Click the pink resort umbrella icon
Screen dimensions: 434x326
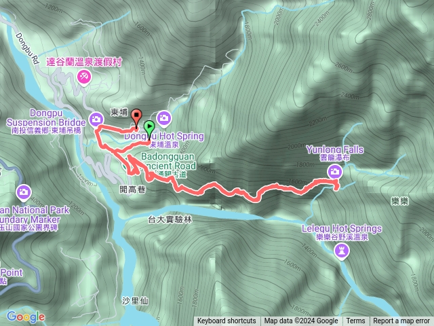click(x=84, y=77)
